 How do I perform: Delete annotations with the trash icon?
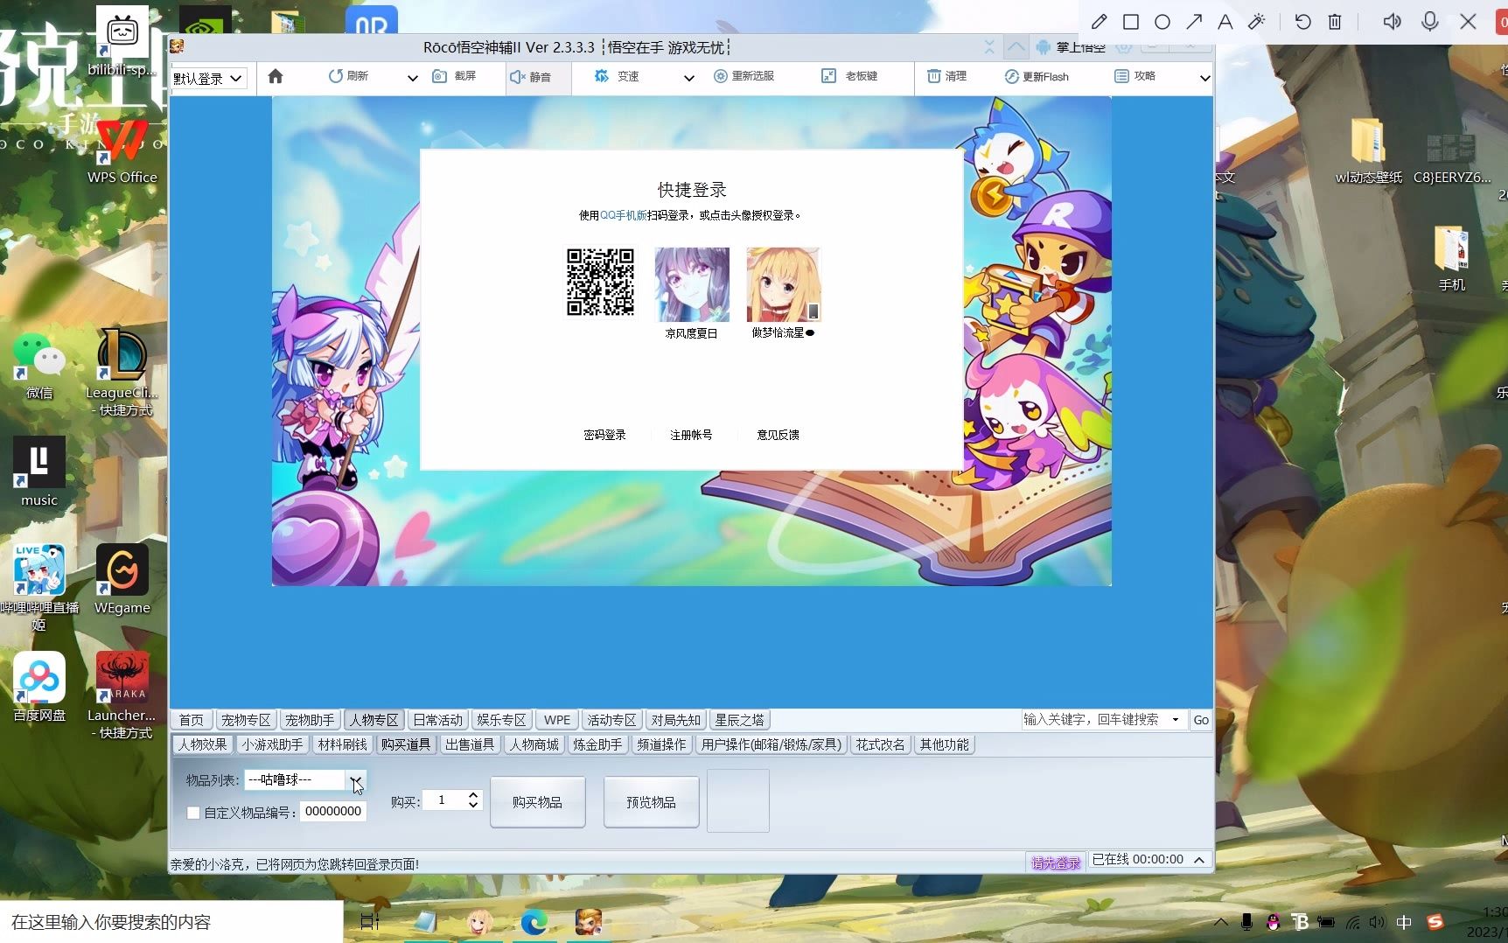click(x=1335, y=22)
